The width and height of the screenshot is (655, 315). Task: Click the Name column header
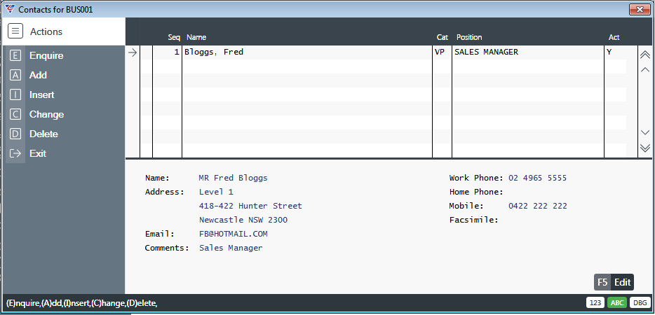click(x=196, y=37)
